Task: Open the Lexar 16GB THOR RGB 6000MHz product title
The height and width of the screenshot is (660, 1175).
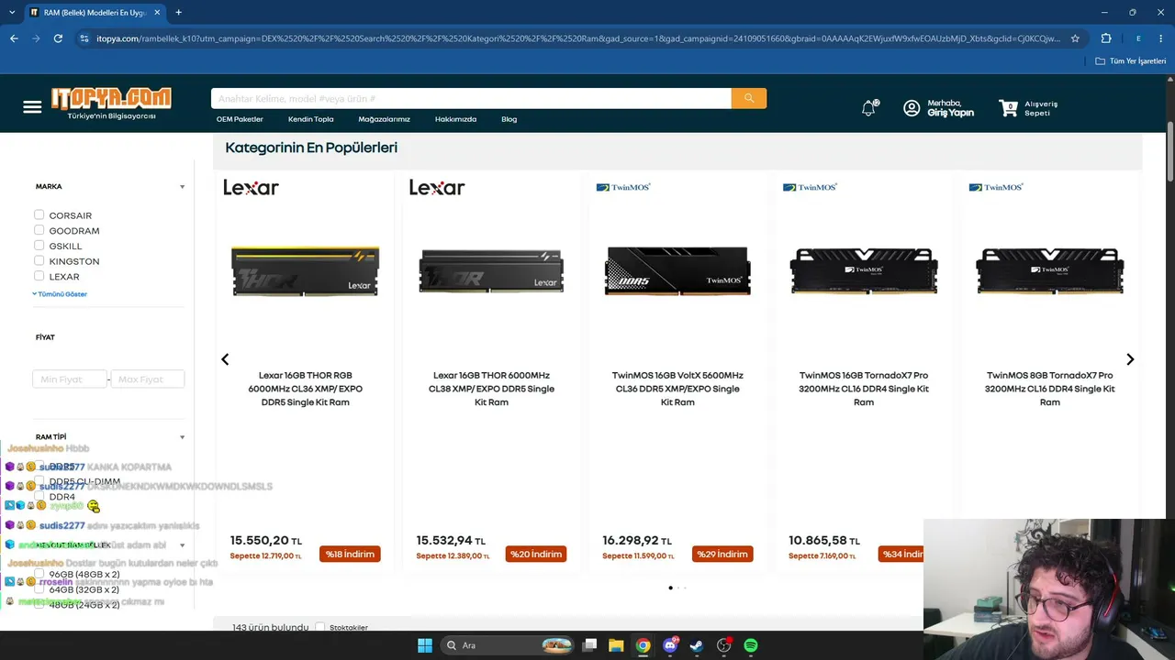Action: tap(305, 389)
